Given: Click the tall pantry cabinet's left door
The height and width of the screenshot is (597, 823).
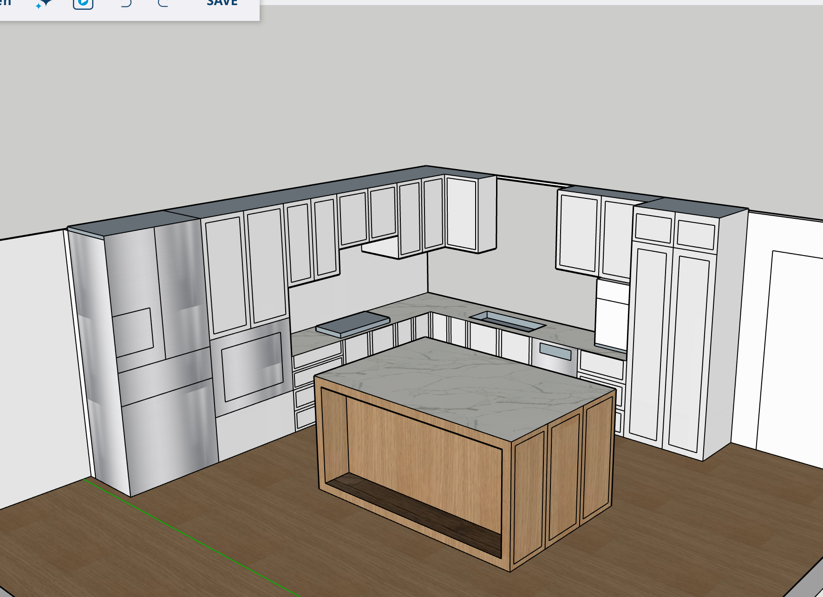Looking at the screenshot, I should [648, 344].
